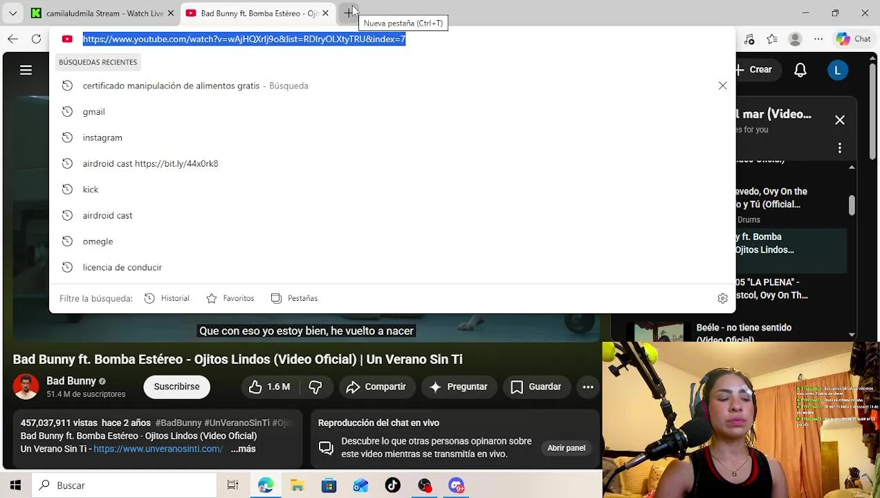
Task: Open Windows Task View icon
Action: (232, 486)
